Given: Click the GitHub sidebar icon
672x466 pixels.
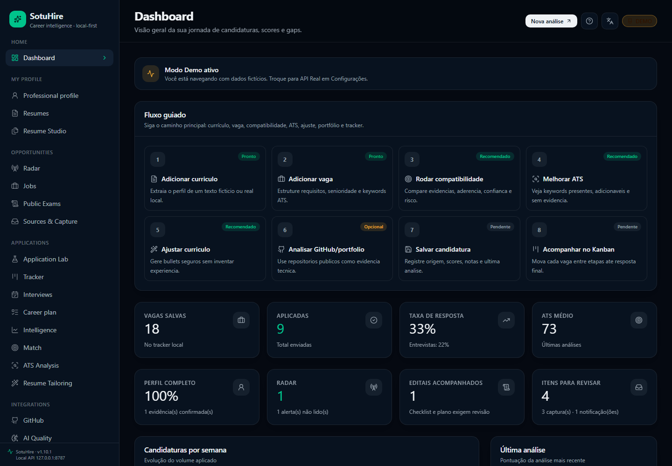Looking at the screenshot, I should pyautogui.click(x=15, y=420).
